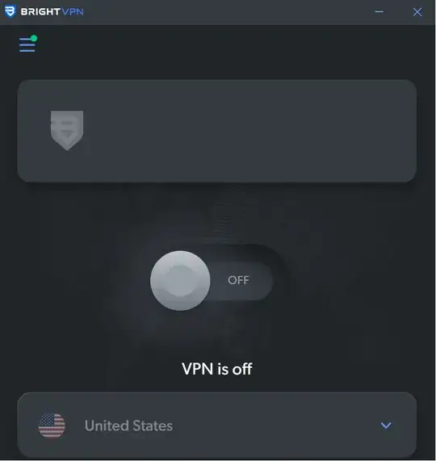Click the green notification dot on menu
The image size is (436, 461).
34,38
